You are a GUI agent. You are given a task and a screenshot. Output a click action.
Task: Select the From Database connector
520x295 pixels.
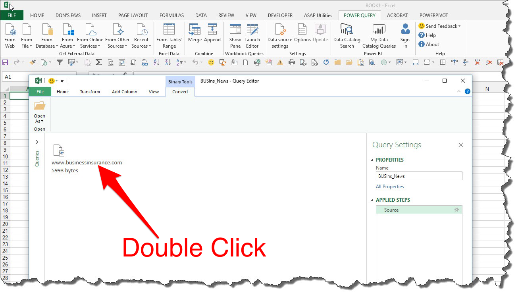pyautogui.click(x=46, y=35)
